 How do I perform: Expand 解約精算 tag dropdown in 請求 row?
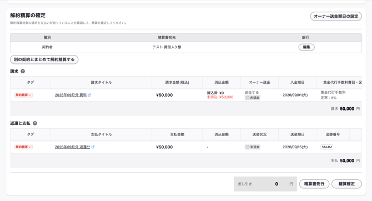point(23,95)
